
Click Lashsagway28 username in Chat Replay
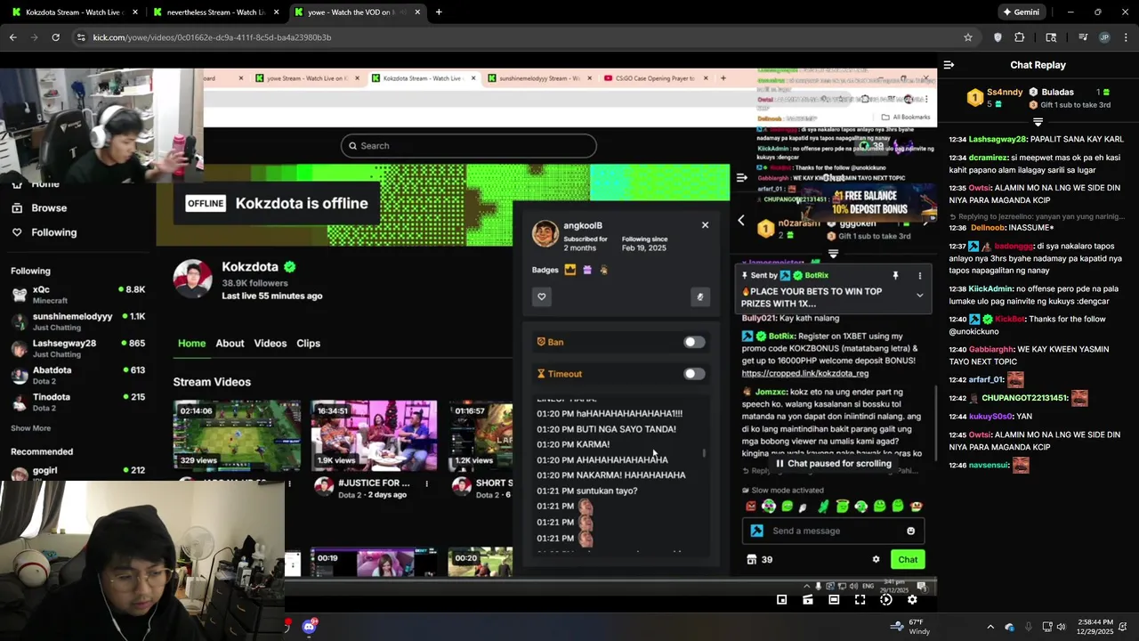click(998, 140)
